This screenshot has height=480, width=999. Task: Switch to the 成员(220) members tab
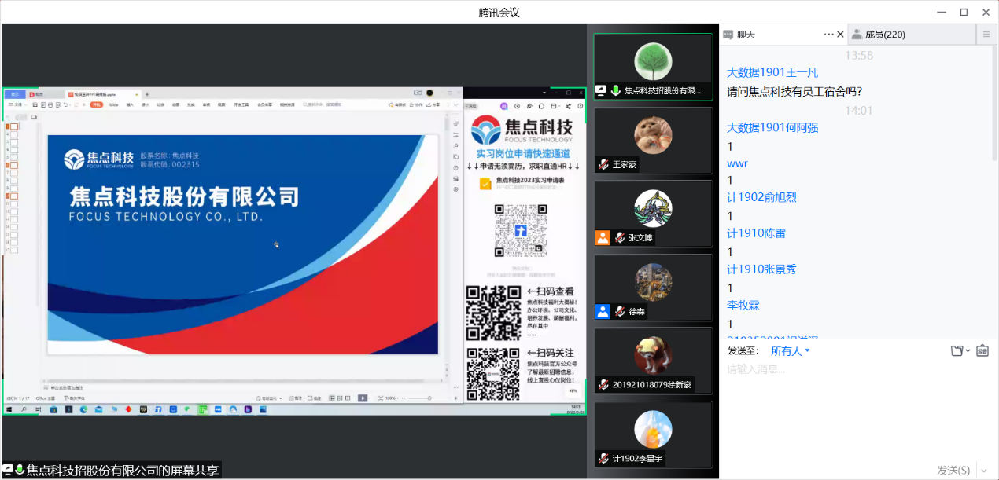click(x=884, y=35)
